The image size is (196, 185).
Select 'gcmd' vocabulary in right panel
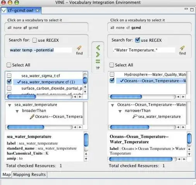click(x=136, y=28)
